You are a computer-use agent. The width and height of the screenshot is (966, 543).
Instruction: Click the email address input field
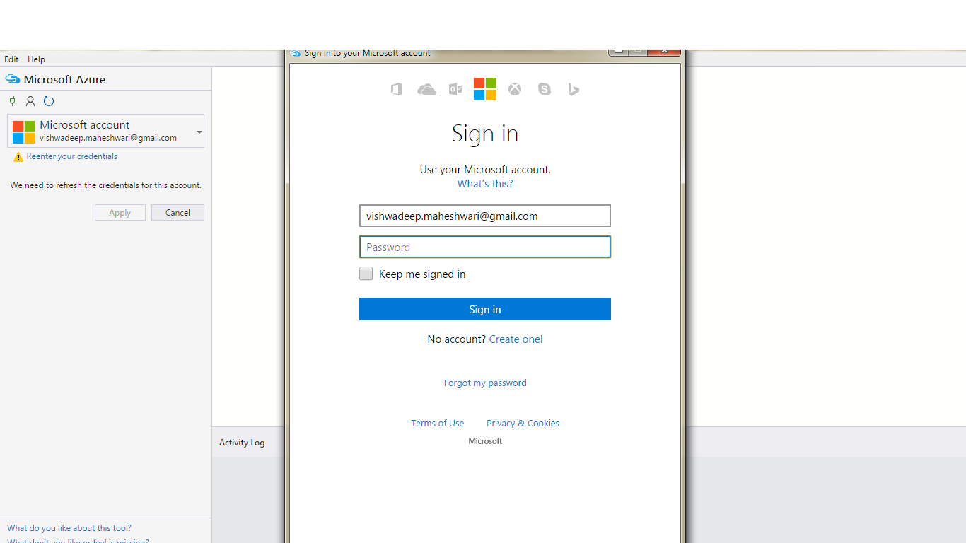(485, 216)
